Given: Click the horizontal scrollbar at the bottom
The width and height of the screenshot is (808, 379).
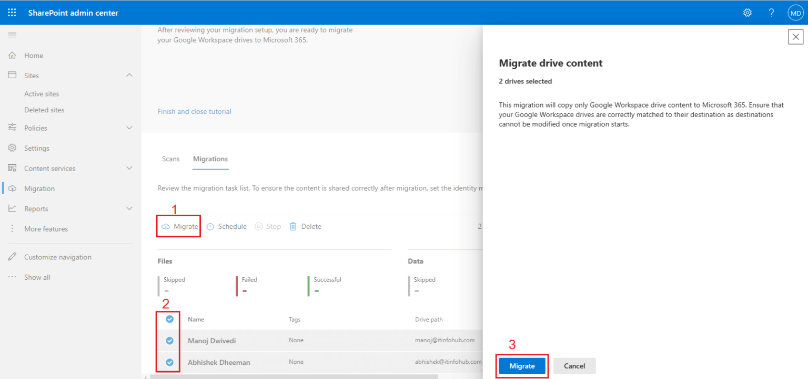Looking at the screenshot, I should pos(295,375).
